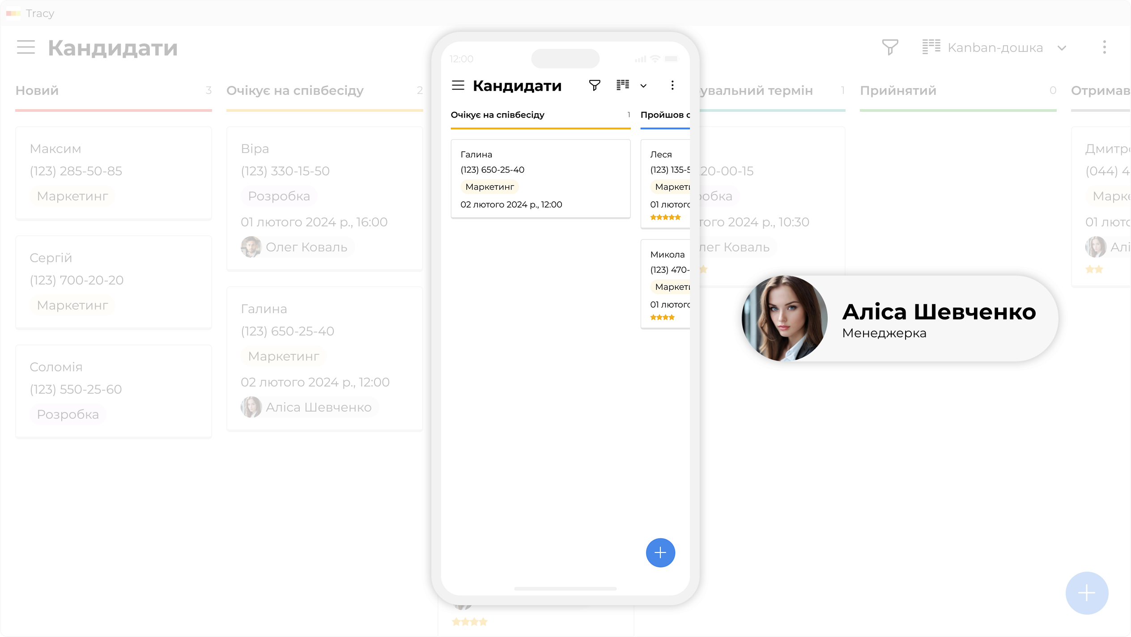Open Галина card on the phone
Image resolution: width=1131 pixels, height=637 pixels.
coord(540,179)
